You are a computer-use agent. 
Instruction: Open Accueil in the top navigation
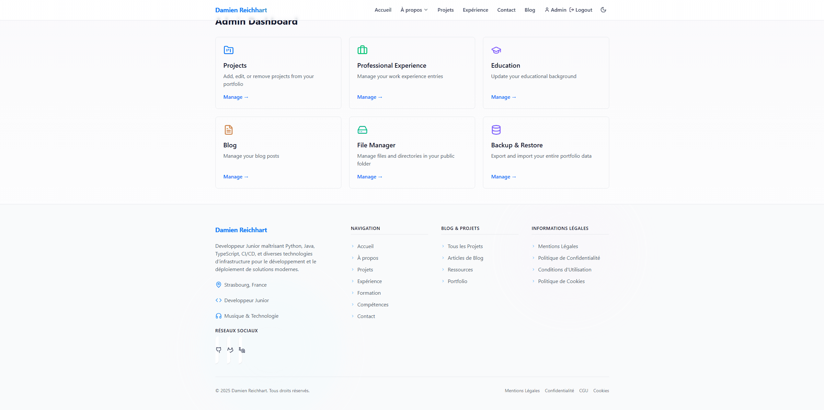(383, 10)
